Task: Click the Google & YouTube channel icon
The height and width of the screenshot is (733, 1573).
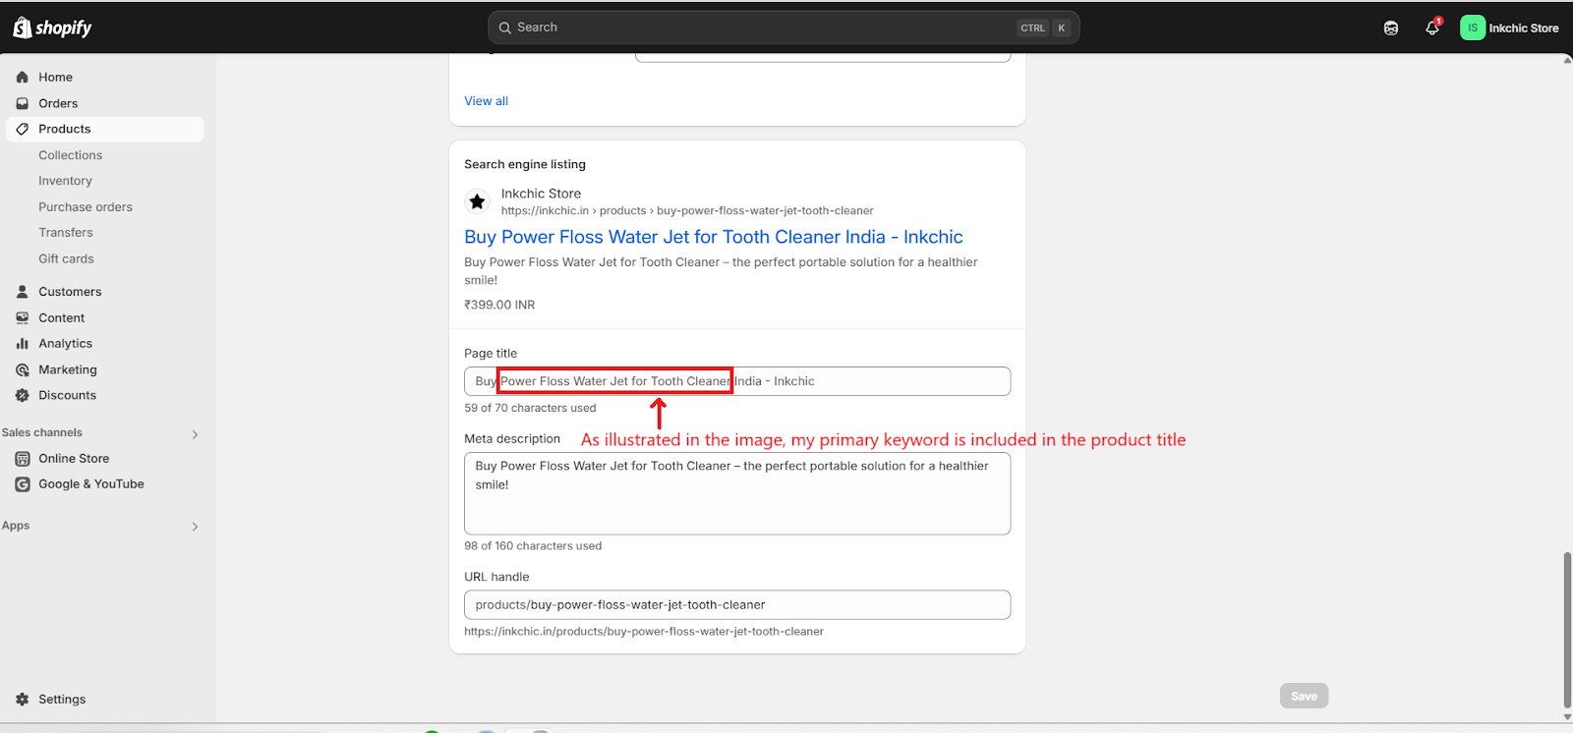Action: point(23,484)
